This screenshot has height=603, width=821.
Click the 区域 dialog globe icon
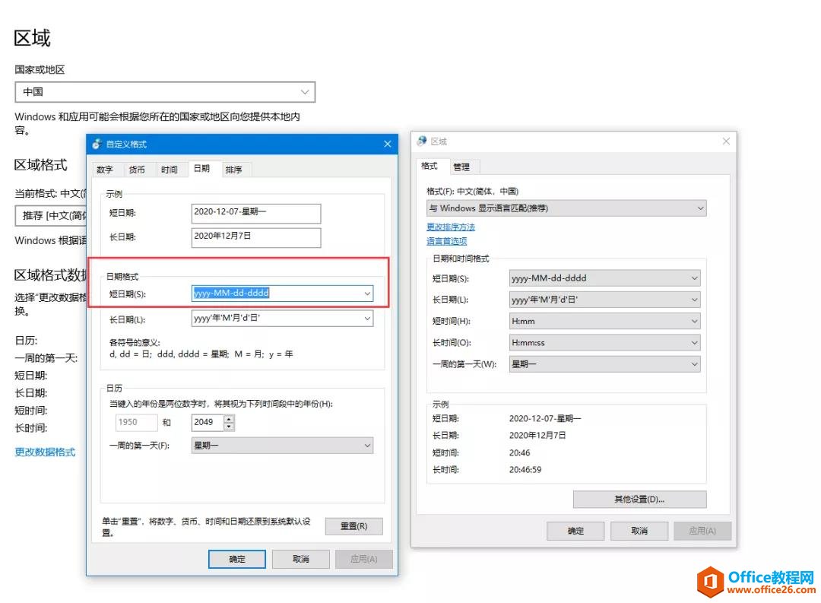(x=421, y=141)
